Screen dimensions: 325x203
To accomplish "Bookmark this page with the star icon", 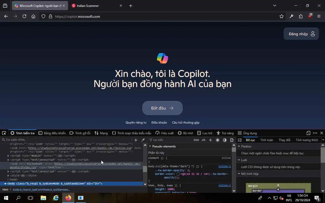I will [282, 16].
